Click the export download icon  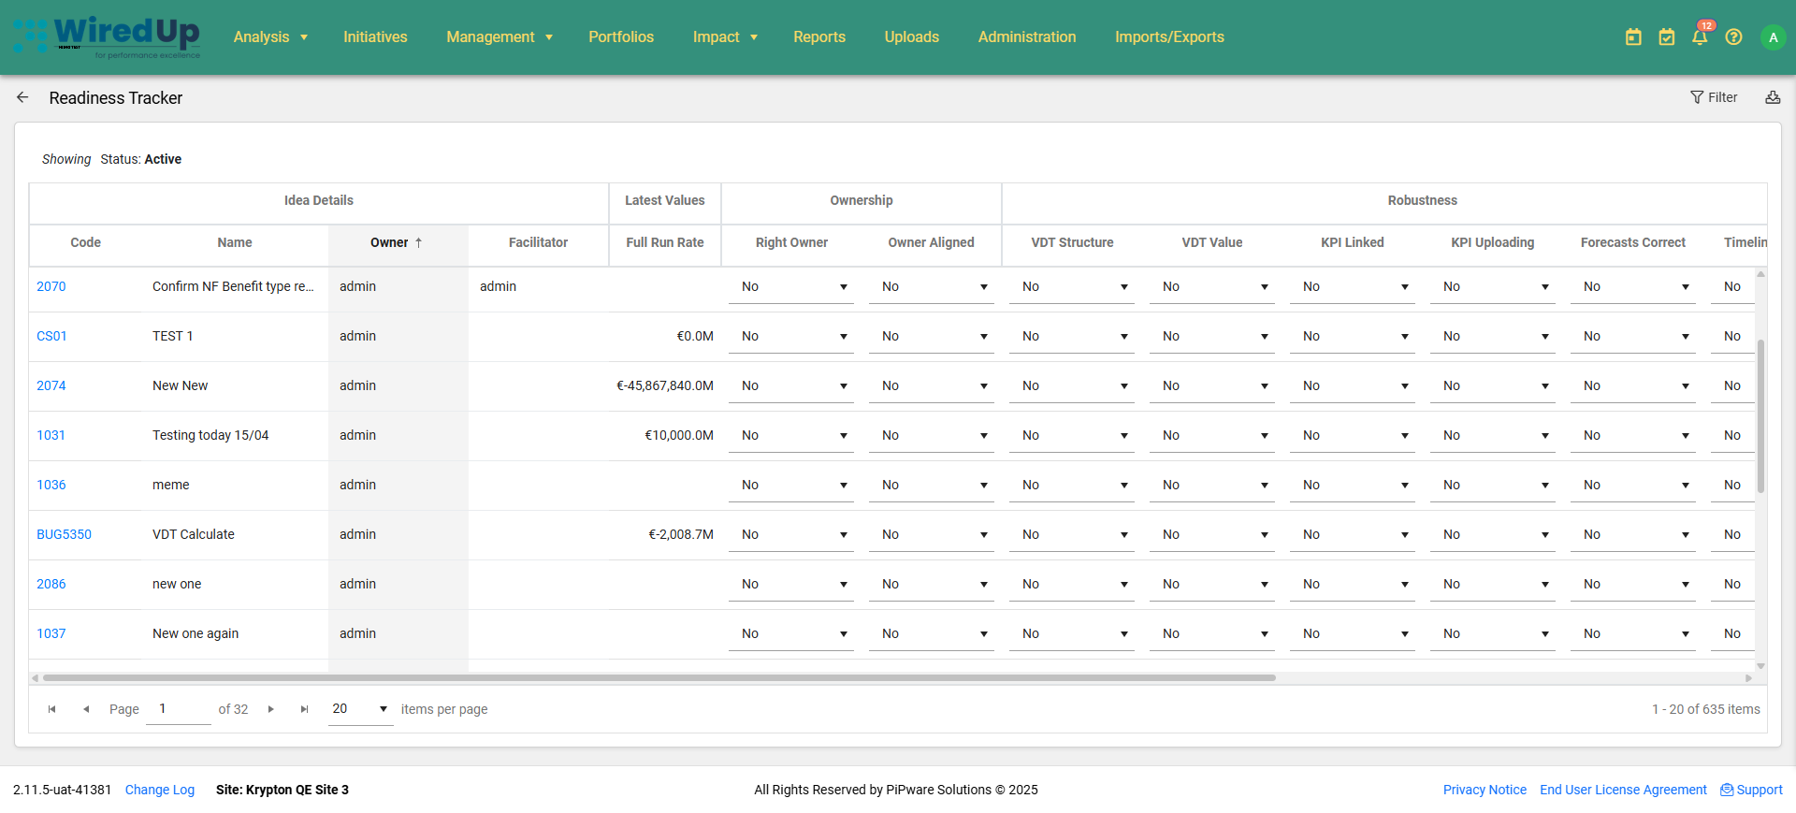point(1773,97)
